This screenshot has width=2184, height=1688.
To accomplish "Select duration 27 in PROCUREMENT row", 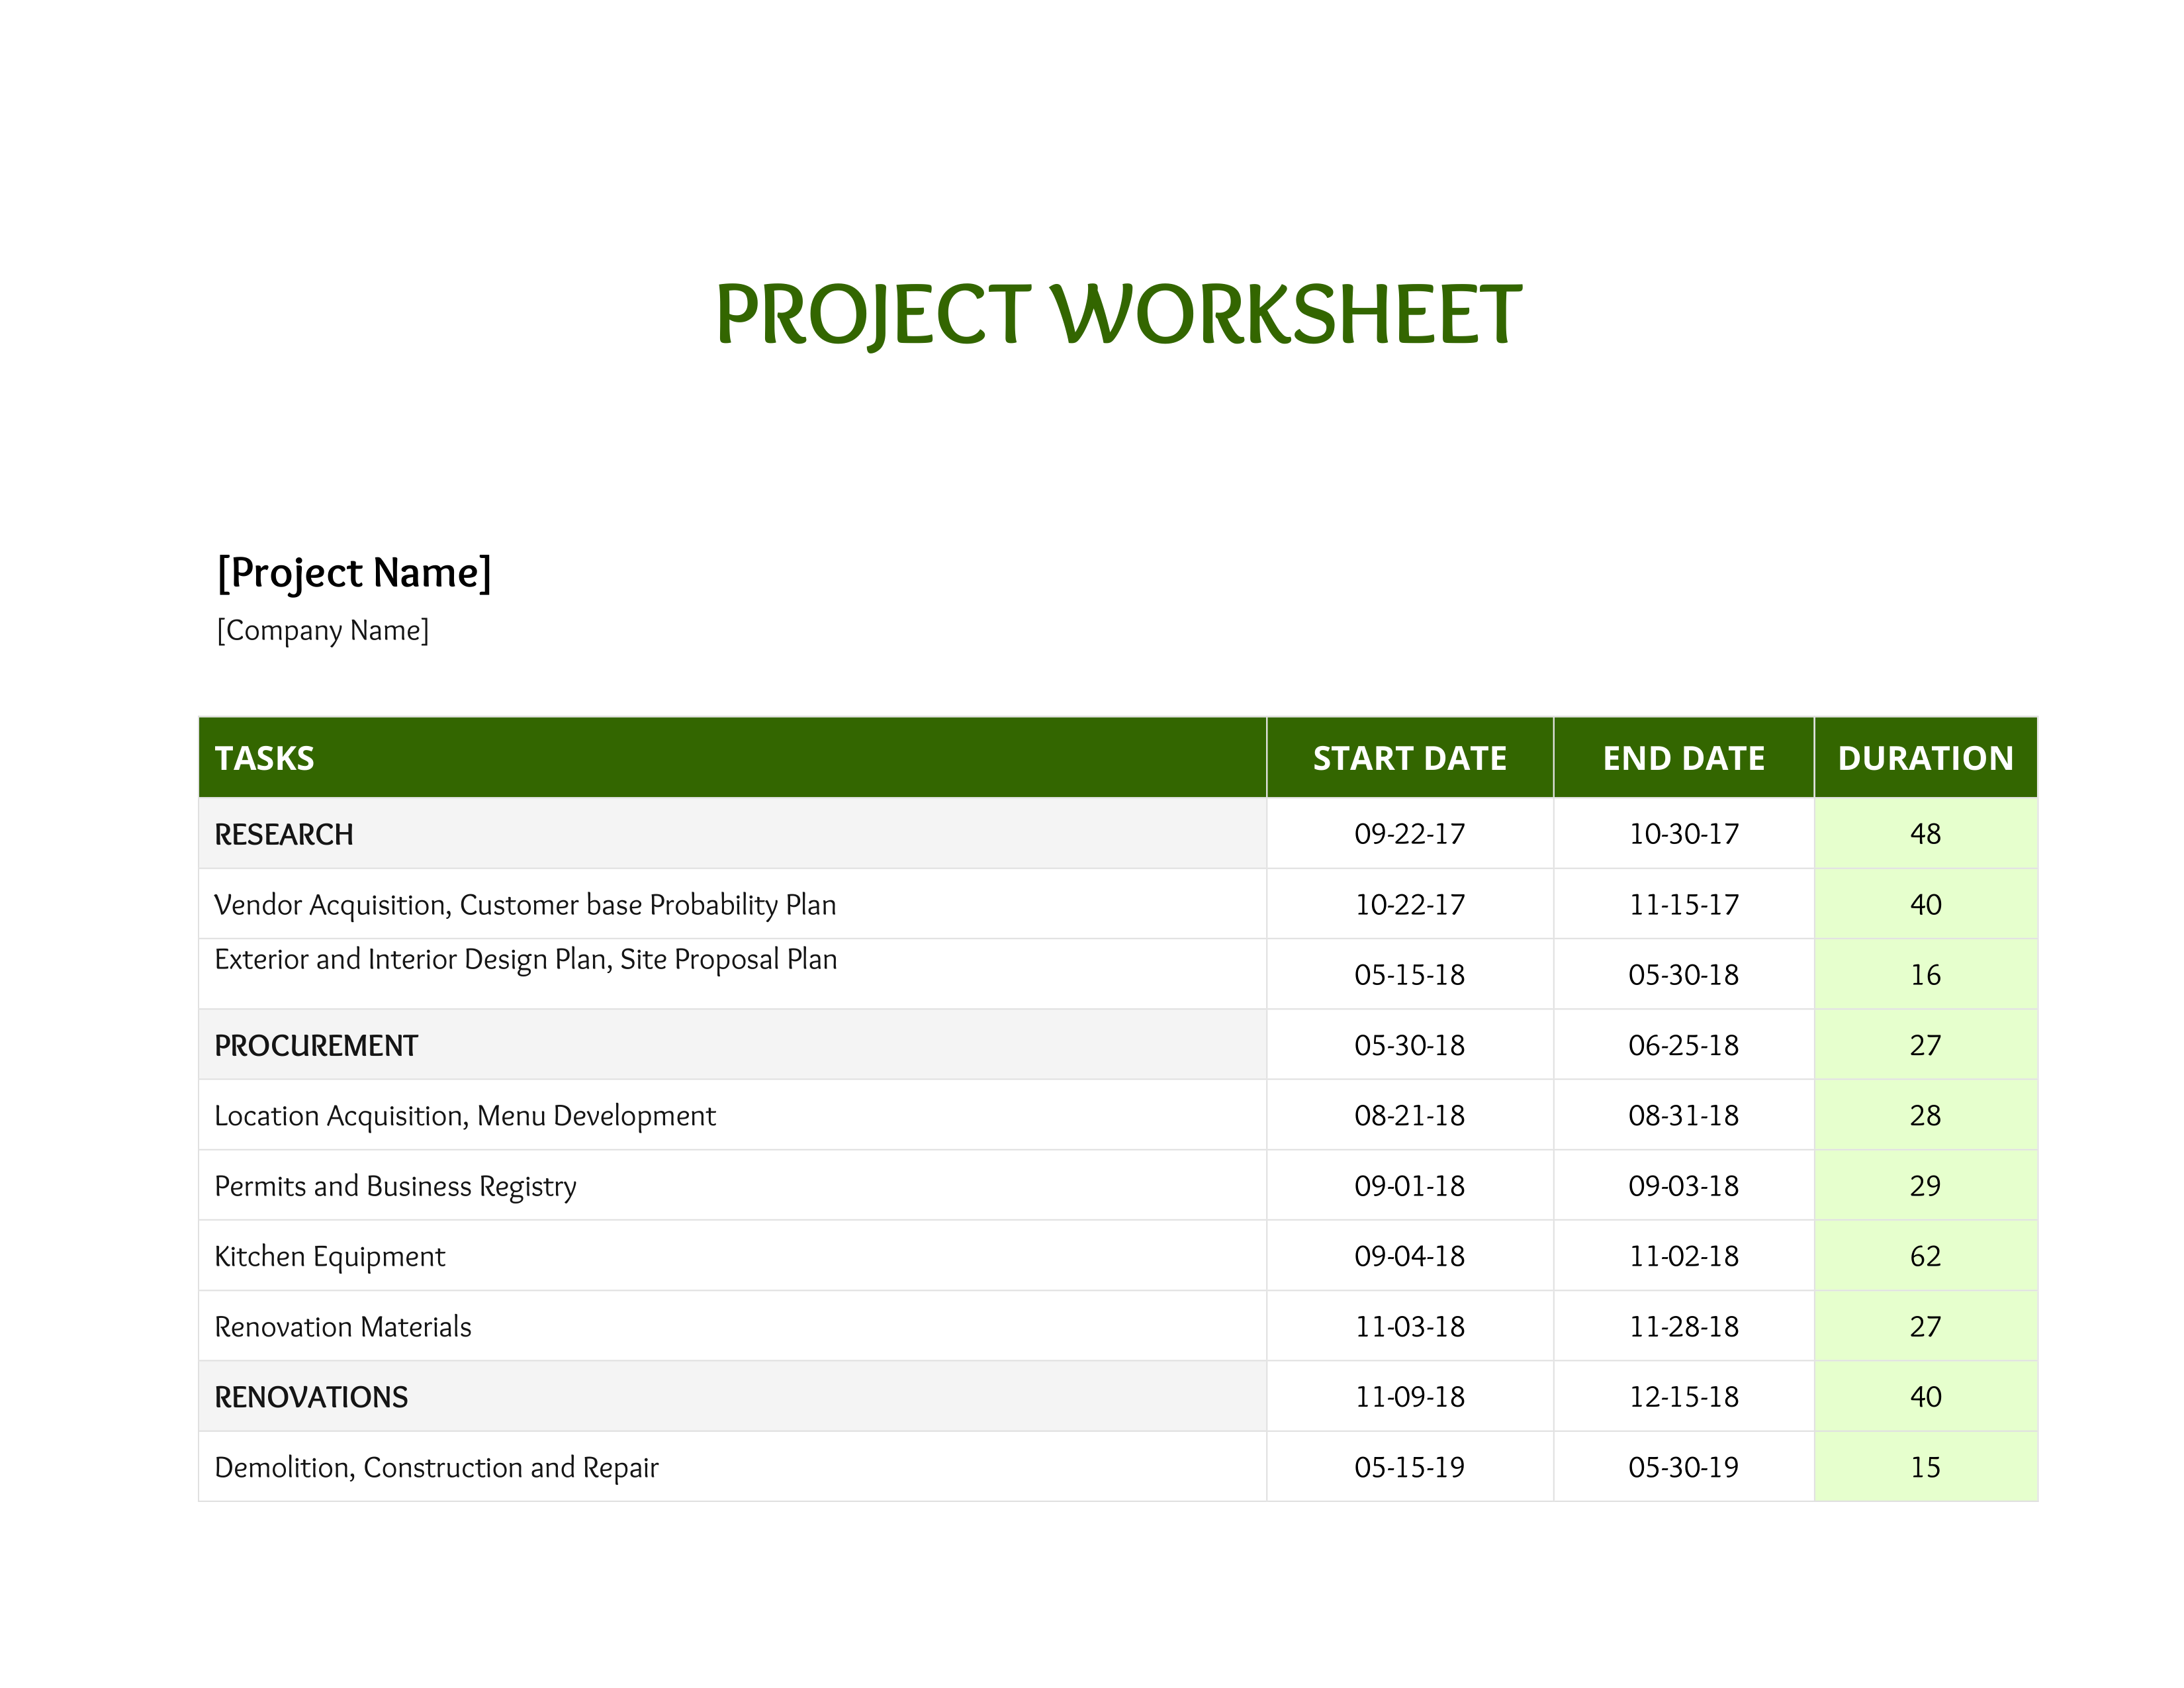I will (1925, 1045).
